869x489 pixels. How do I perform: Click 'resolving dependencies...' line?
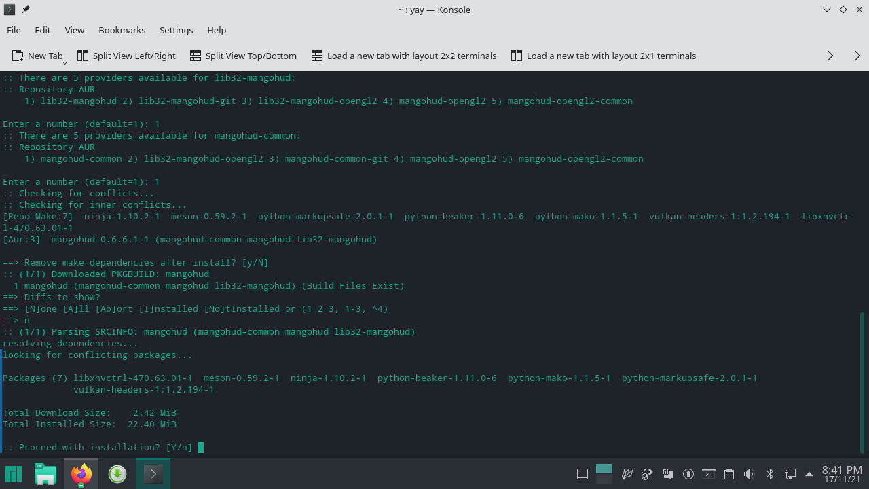pos(71,343)
